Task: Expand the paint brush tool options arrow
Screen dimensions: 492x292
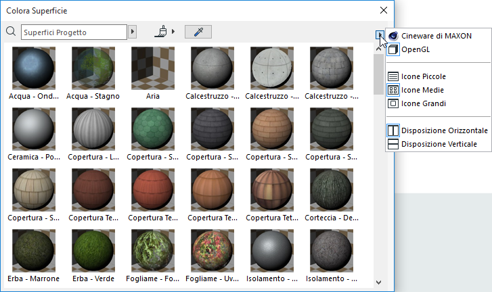Action: coord(173,32)
